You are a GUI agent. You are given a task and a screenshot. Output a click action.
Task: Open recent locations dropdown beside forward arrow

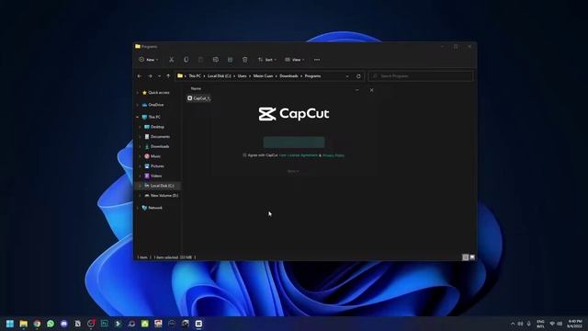coord(159,76)
